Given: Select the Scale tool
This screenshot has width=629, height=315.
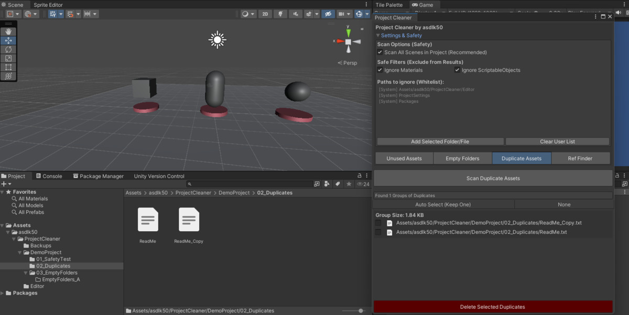Looking at the screenshot, I should (x=8, y=58).
